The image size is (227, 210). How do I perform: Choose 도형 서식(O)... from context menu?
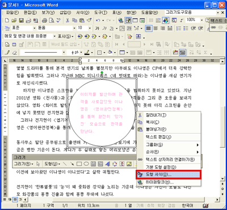click(169, 174)
